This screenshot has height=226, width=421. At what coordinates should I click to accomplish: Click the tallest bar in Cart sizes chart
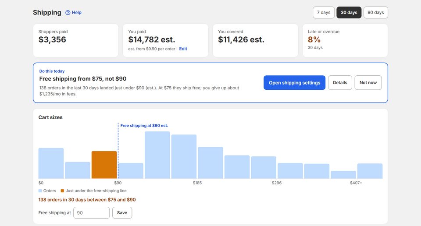(x=157, y=155)
